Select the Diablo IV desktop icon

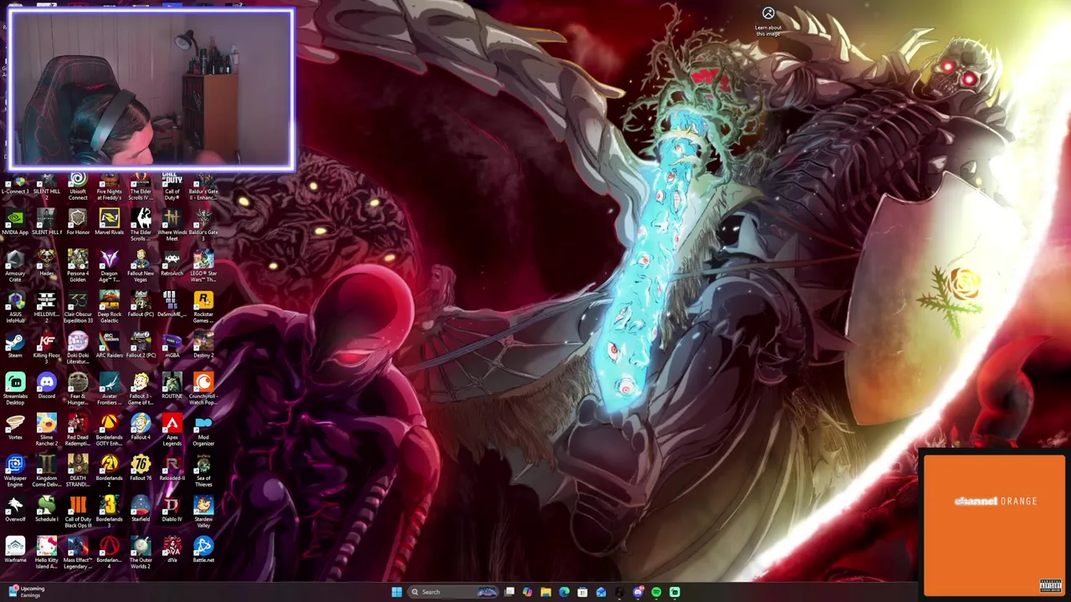(172, 509)
